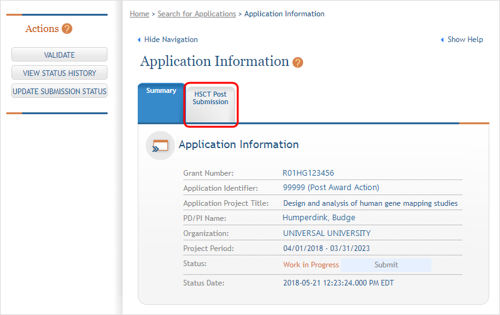Click the Actions panel heading
This screenshot has width=500, height=315.
42,29
